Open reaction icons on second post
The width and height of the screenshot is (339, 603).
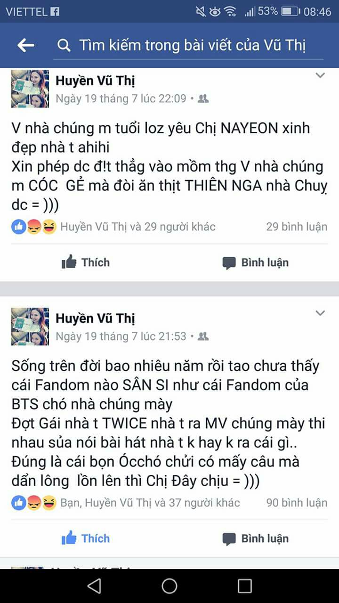click(x=34, y=503)
